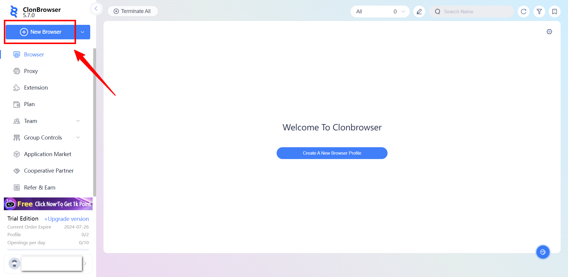Open the Proxy menu item
Image resolution: width=568 pixels, height=277 pixels.
pos(31,71)
